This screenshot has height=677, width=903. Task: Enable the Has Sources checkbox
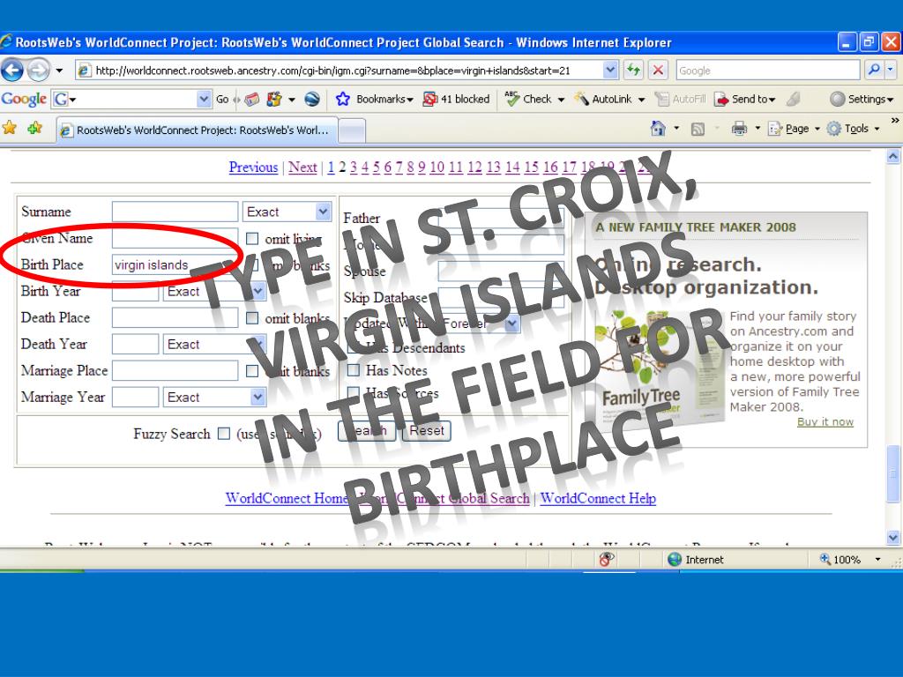pos(354,392)
